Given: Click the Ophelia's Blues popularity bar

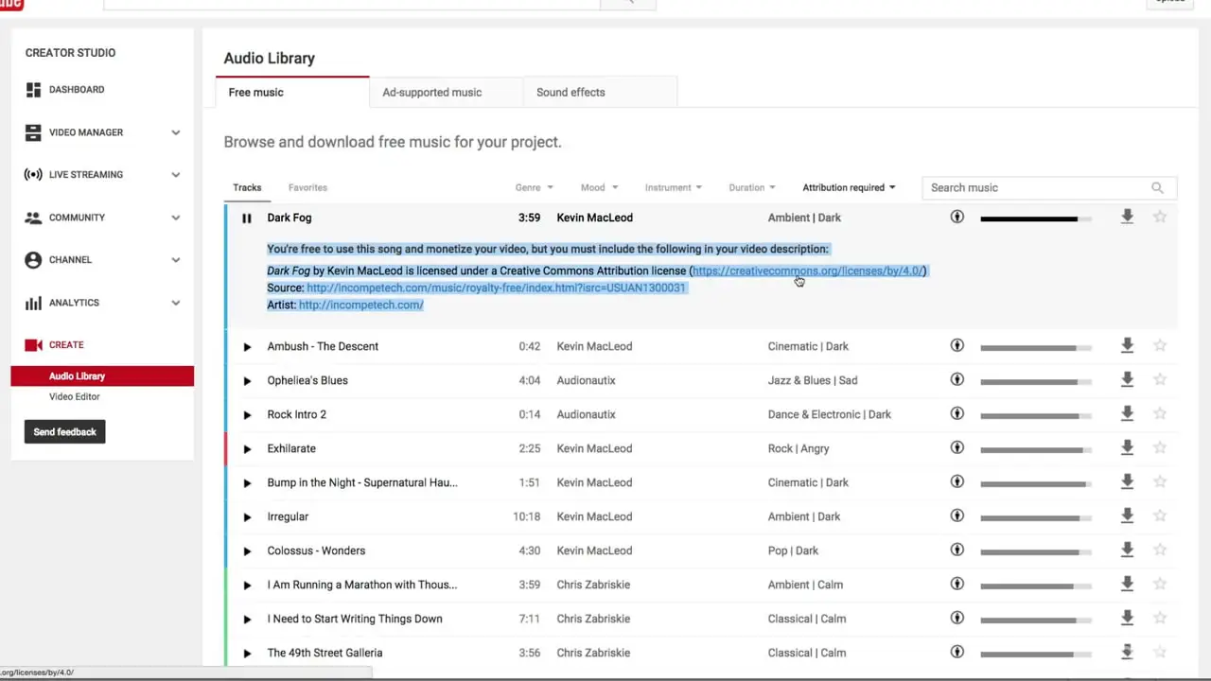Looking at the screenshot, I should click(x=1036, y=381).
